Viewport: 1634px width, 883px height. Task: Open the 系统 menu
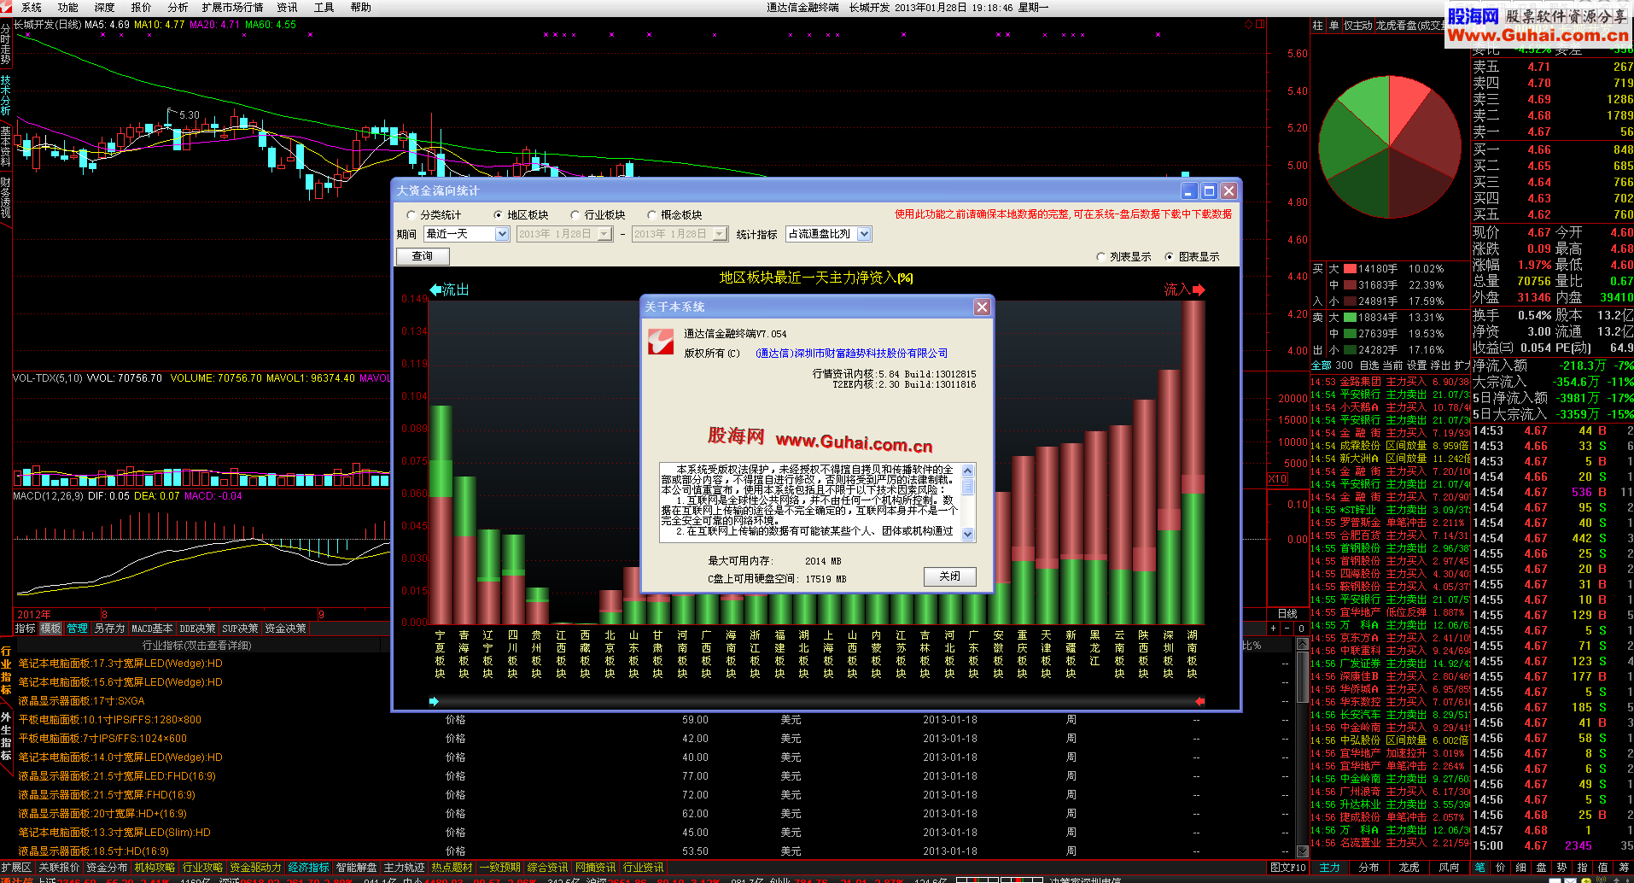click(31, 7)
